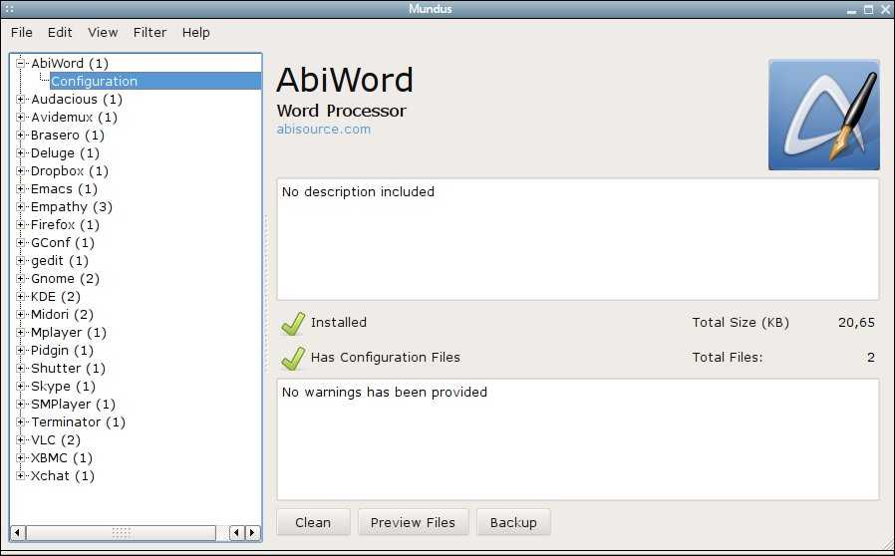The height and width of the screenshot is (556, 895).
Task: Expand the Deluge tree node
Action: tap(21, 153)
